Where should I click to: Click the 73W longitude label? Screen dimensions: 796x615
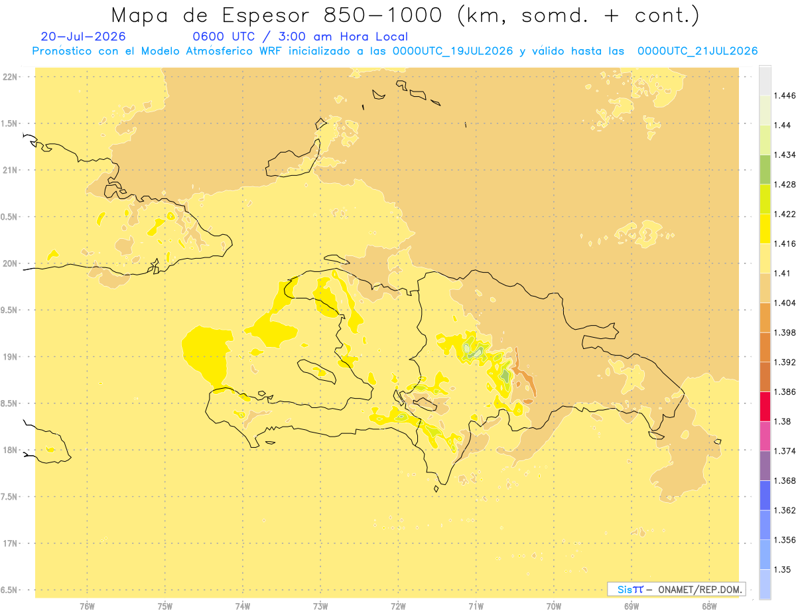[x=320, y=606]
